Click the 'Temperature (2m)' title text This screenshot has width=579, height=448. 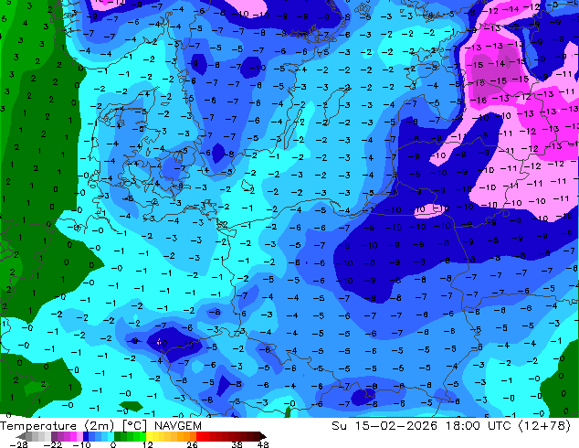click(x=58, y=426)
